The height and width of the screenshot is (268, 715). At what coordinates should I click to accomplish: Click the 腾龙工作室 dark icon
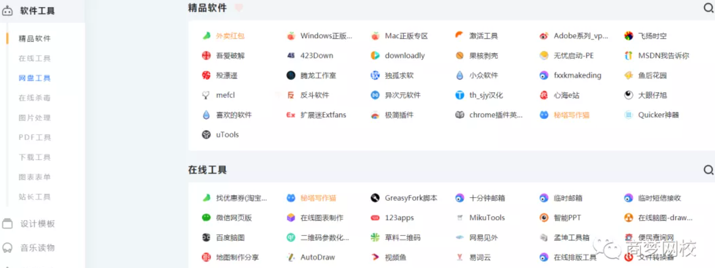coord(291,75)
